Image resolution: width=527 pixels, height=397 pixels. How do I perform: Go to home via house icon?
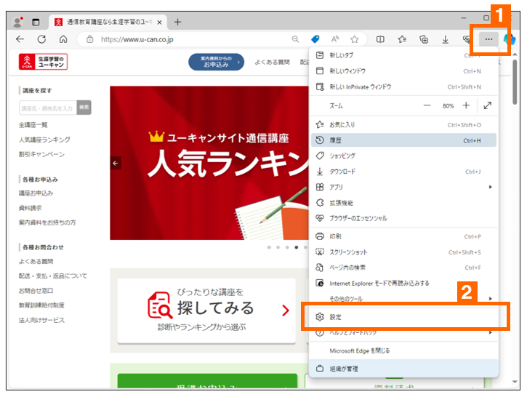point(63,39)
